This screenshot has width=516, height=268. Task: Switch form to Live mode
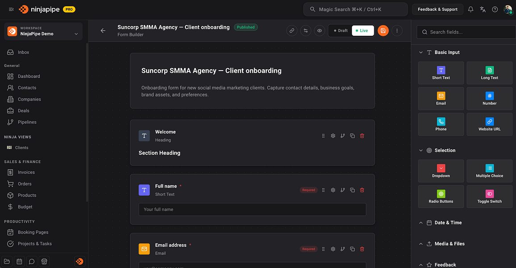[x=363, y=30]
